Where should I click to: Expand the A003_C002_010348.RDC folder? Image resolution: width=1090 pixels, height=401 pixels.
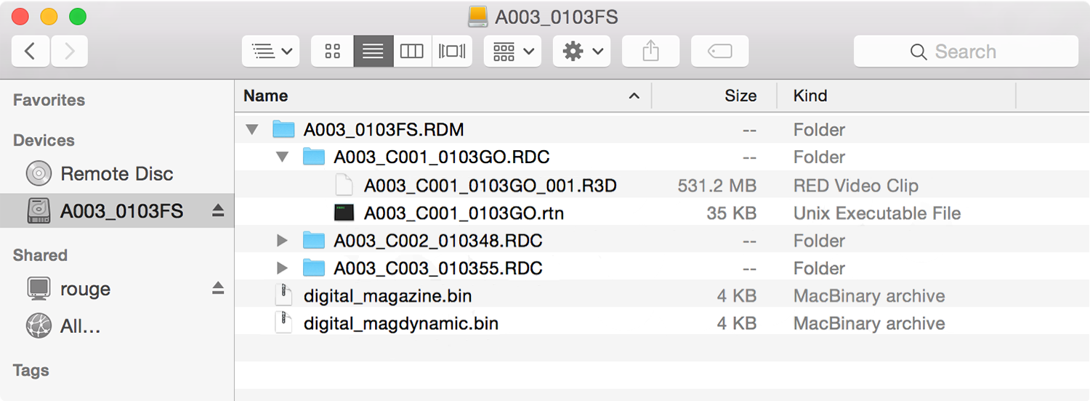[283, 241]
